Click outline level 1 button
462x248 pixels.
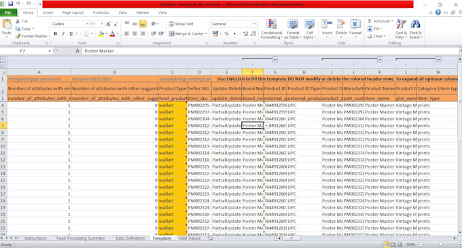coord(3,59)
